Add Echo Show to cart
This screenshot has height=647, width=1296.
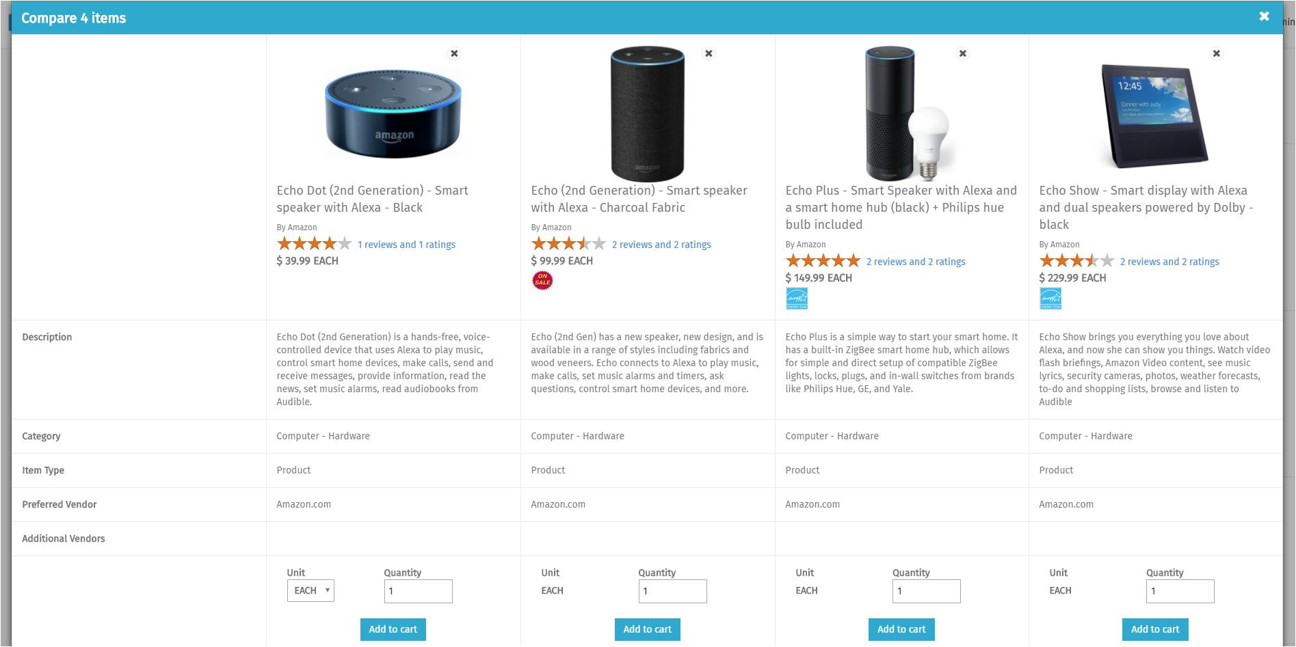(1154, 629)
